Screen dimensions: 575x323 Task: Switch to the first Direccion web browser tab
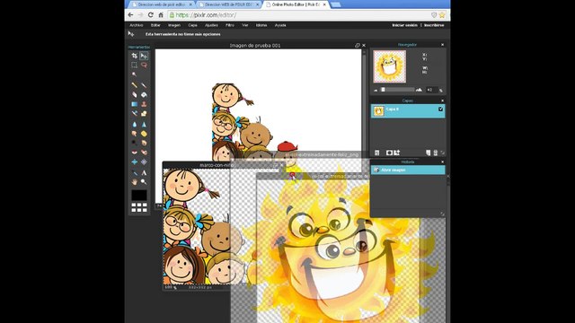[x=162, y=4]
